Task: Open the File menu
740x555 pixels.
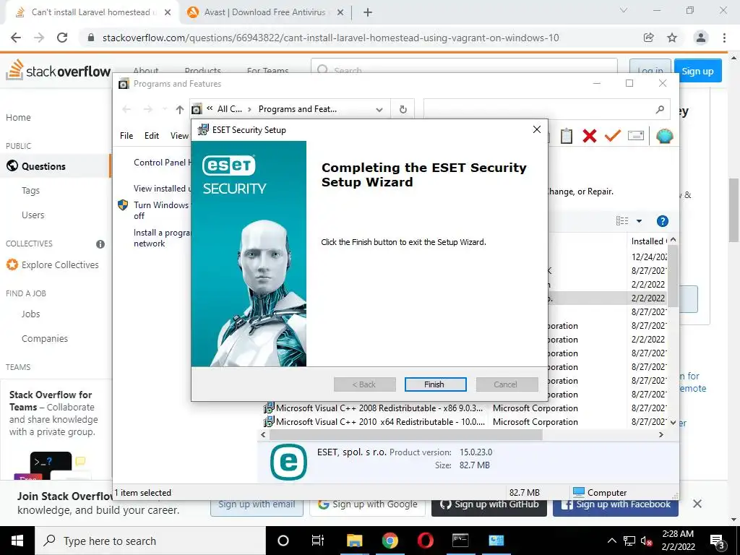Action: coord(126,136)
